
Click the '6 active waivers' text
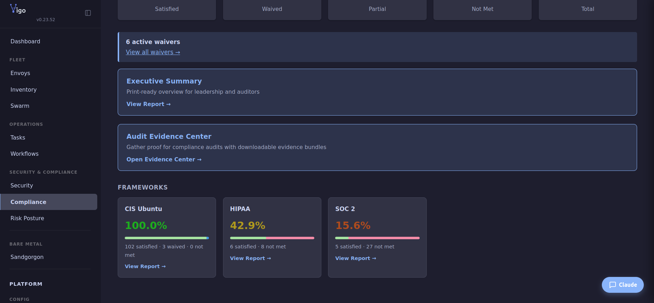point(153,42)
